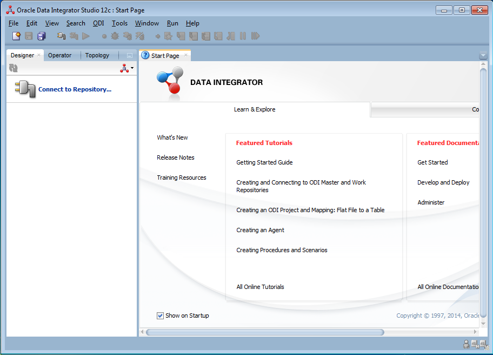The image size is (493, 355).
Task: Open Creating and Connecting to ODI Repositories tutorial
Action: [x=301, y=186]
